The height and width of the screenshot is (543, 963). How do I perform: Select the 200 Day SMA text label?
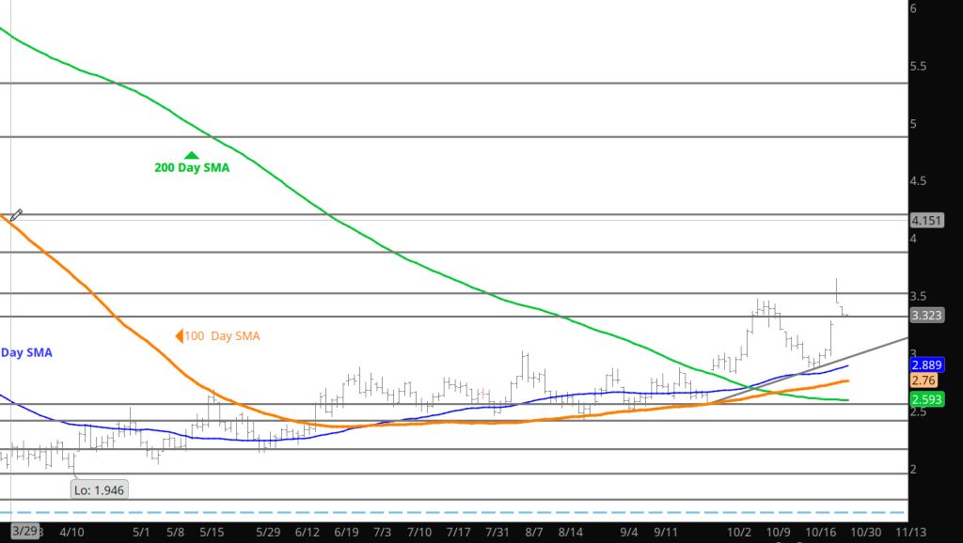(192, 168)
